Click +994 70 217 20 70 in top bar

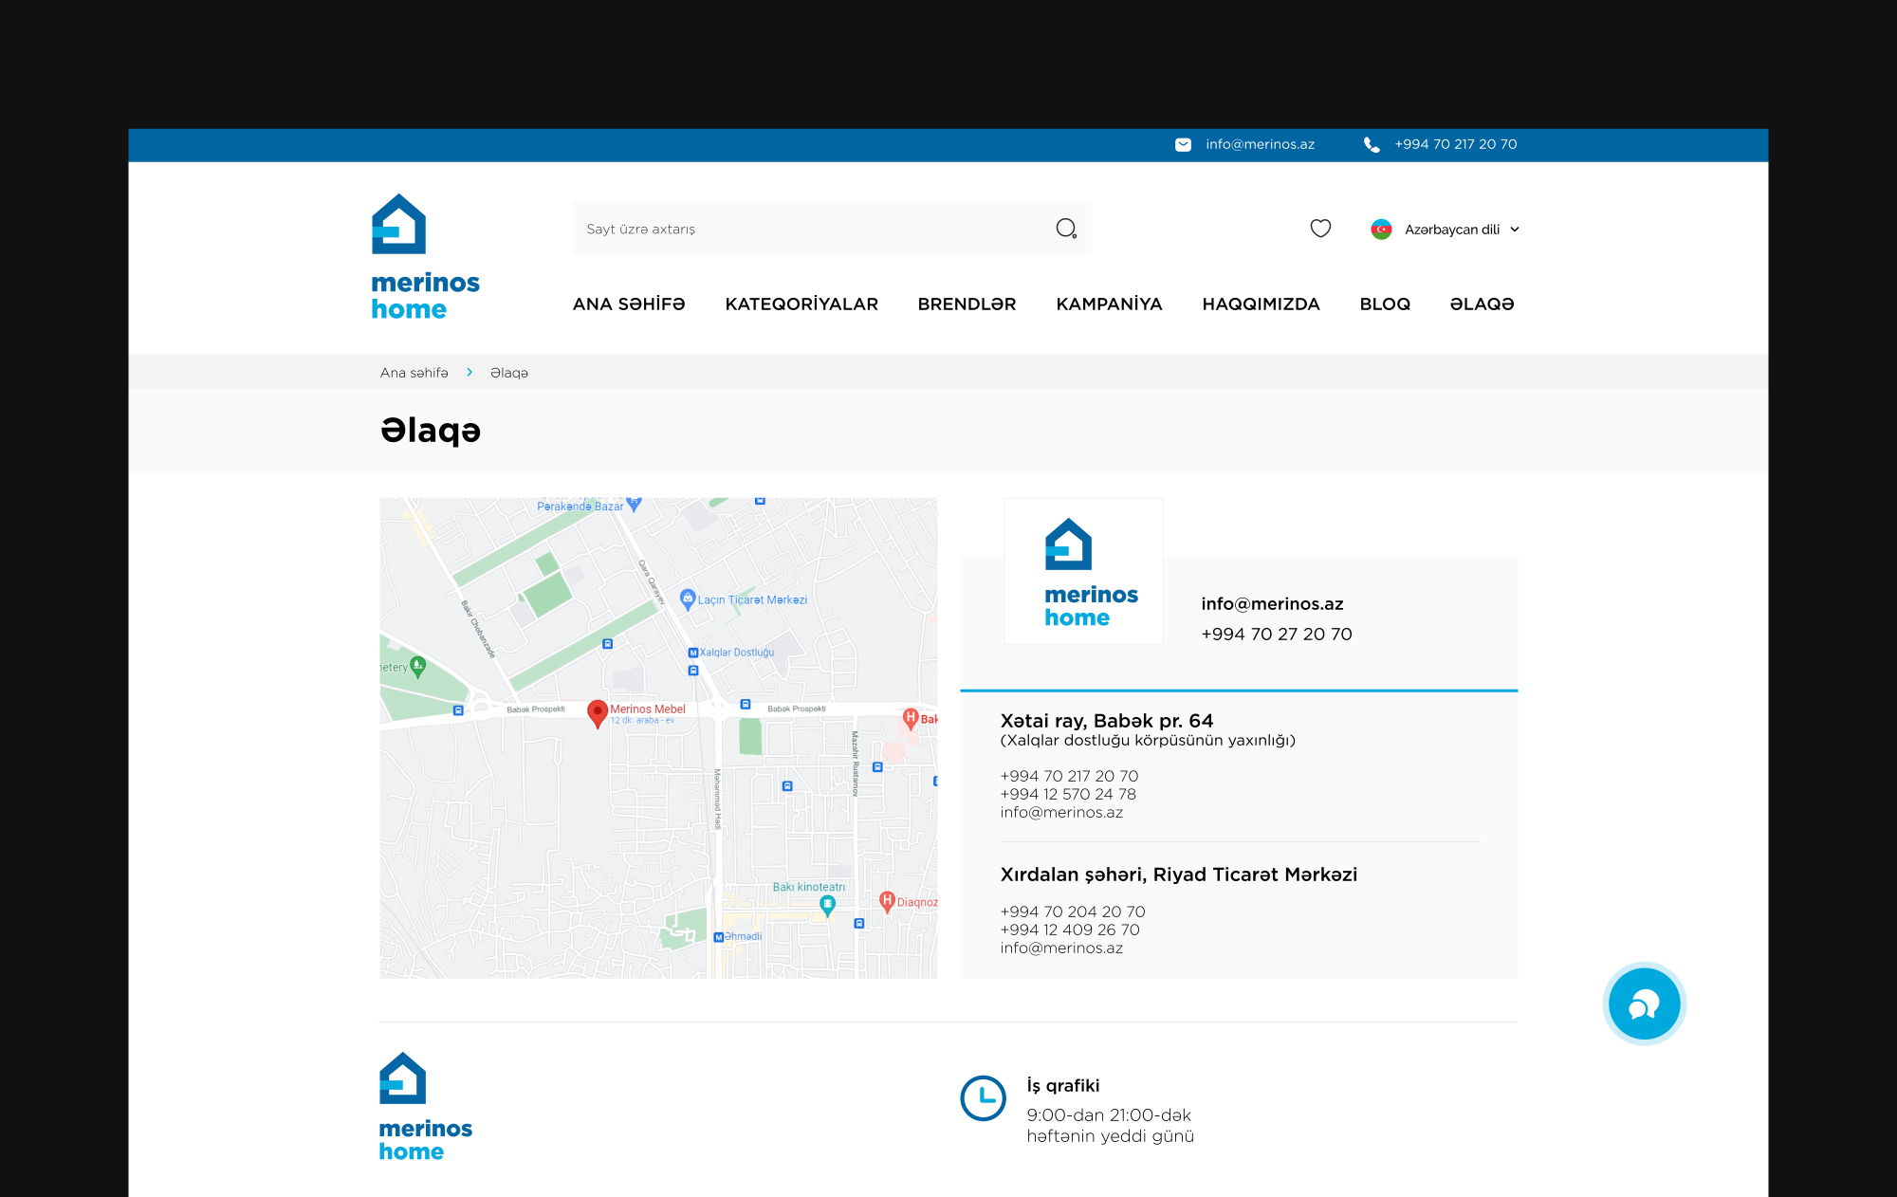(x=1456, y=144)
